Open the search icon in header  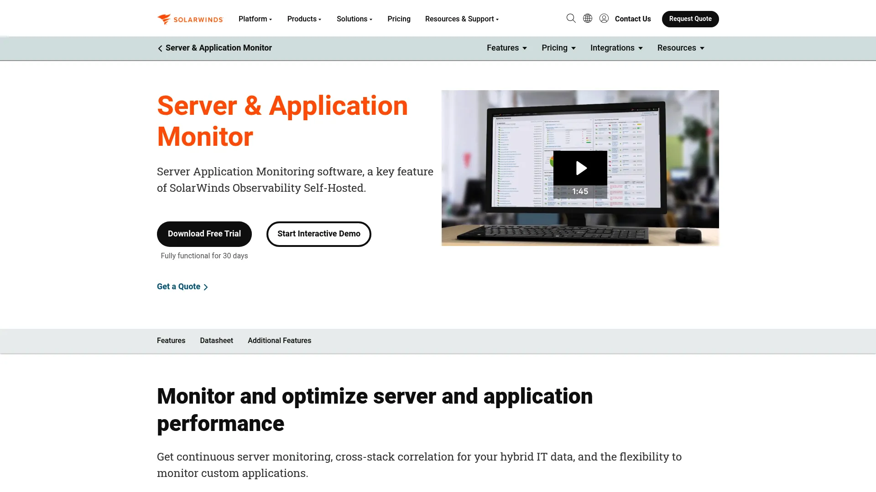(571, 19)
